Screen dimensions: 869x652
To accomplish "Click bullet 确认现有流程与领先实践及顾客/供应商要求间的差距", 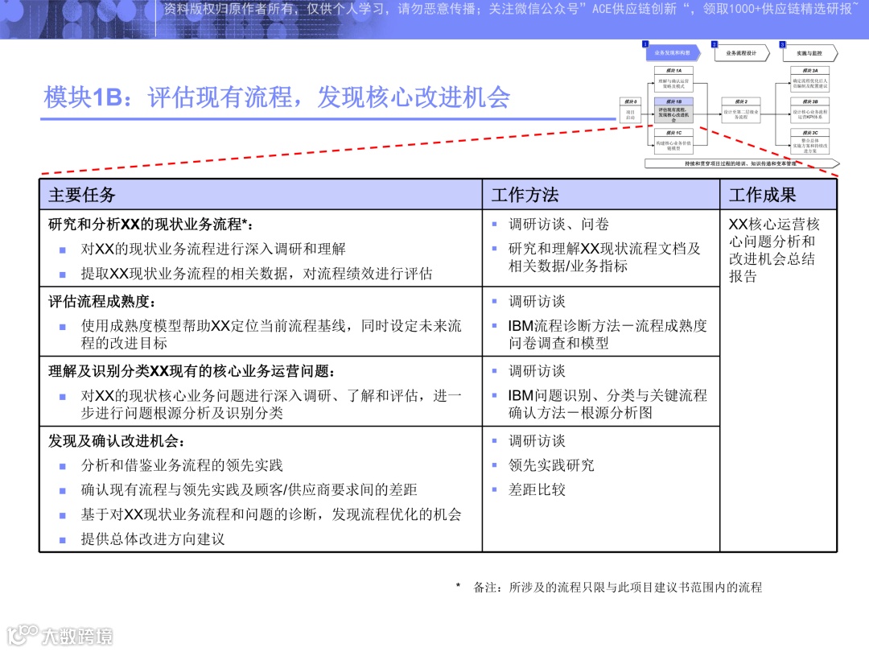I will tap(249, 489).
